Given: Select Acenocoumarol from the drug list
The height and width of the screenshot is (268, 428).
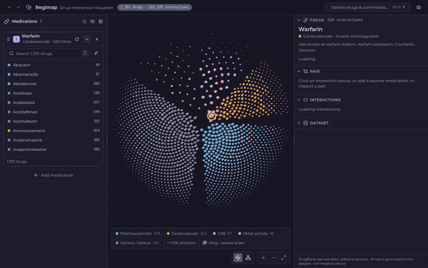Looking at the screenshot, I should click(x=53, y=131).
